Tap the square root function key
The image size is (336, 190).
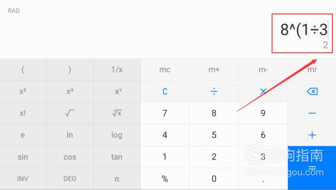point(70,113)
